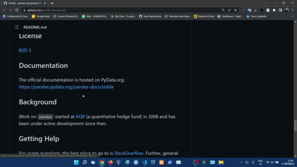Bookmark this page with the star icon

click(235, 10)
